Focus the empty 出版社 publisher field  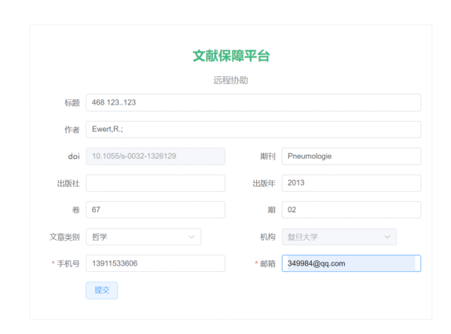pos(156,183)
